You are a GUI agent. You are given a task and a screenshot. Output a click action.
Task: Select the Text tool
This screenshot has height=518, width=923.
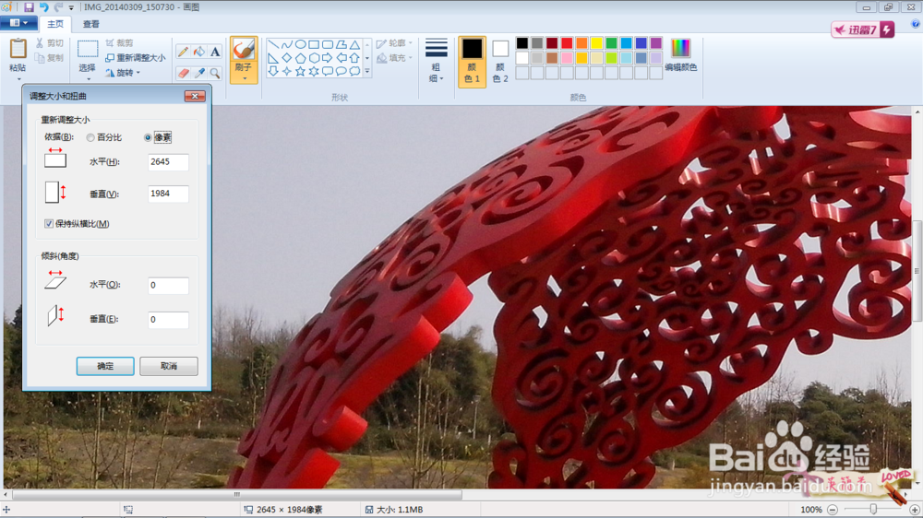tap(215, 52)
